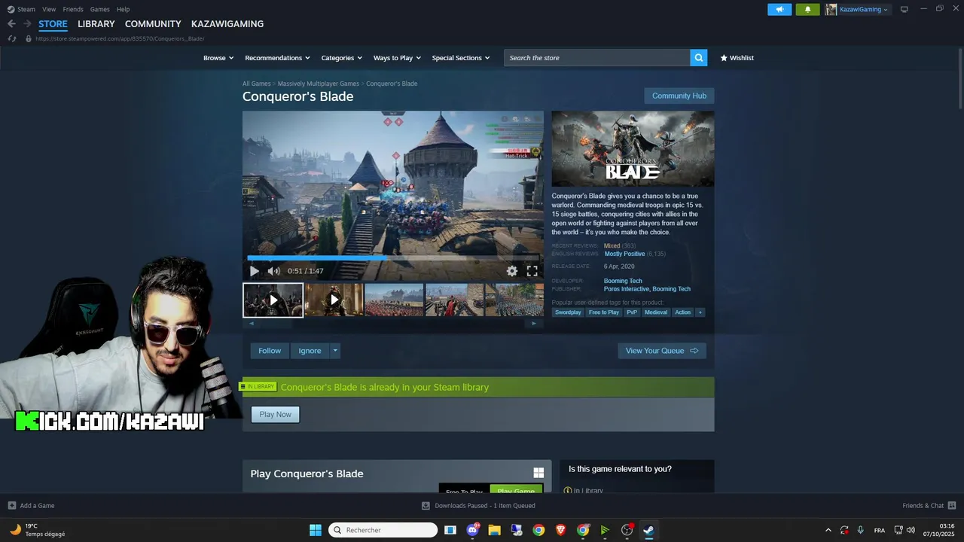Expand the arrow beside Ignore
This screenshot has height=542, width=964.
click(335, 351)
